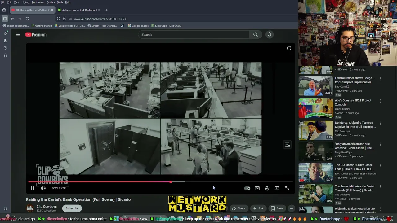Turn off autoplay toggle
397x223 pixels.
pos(247,188)
